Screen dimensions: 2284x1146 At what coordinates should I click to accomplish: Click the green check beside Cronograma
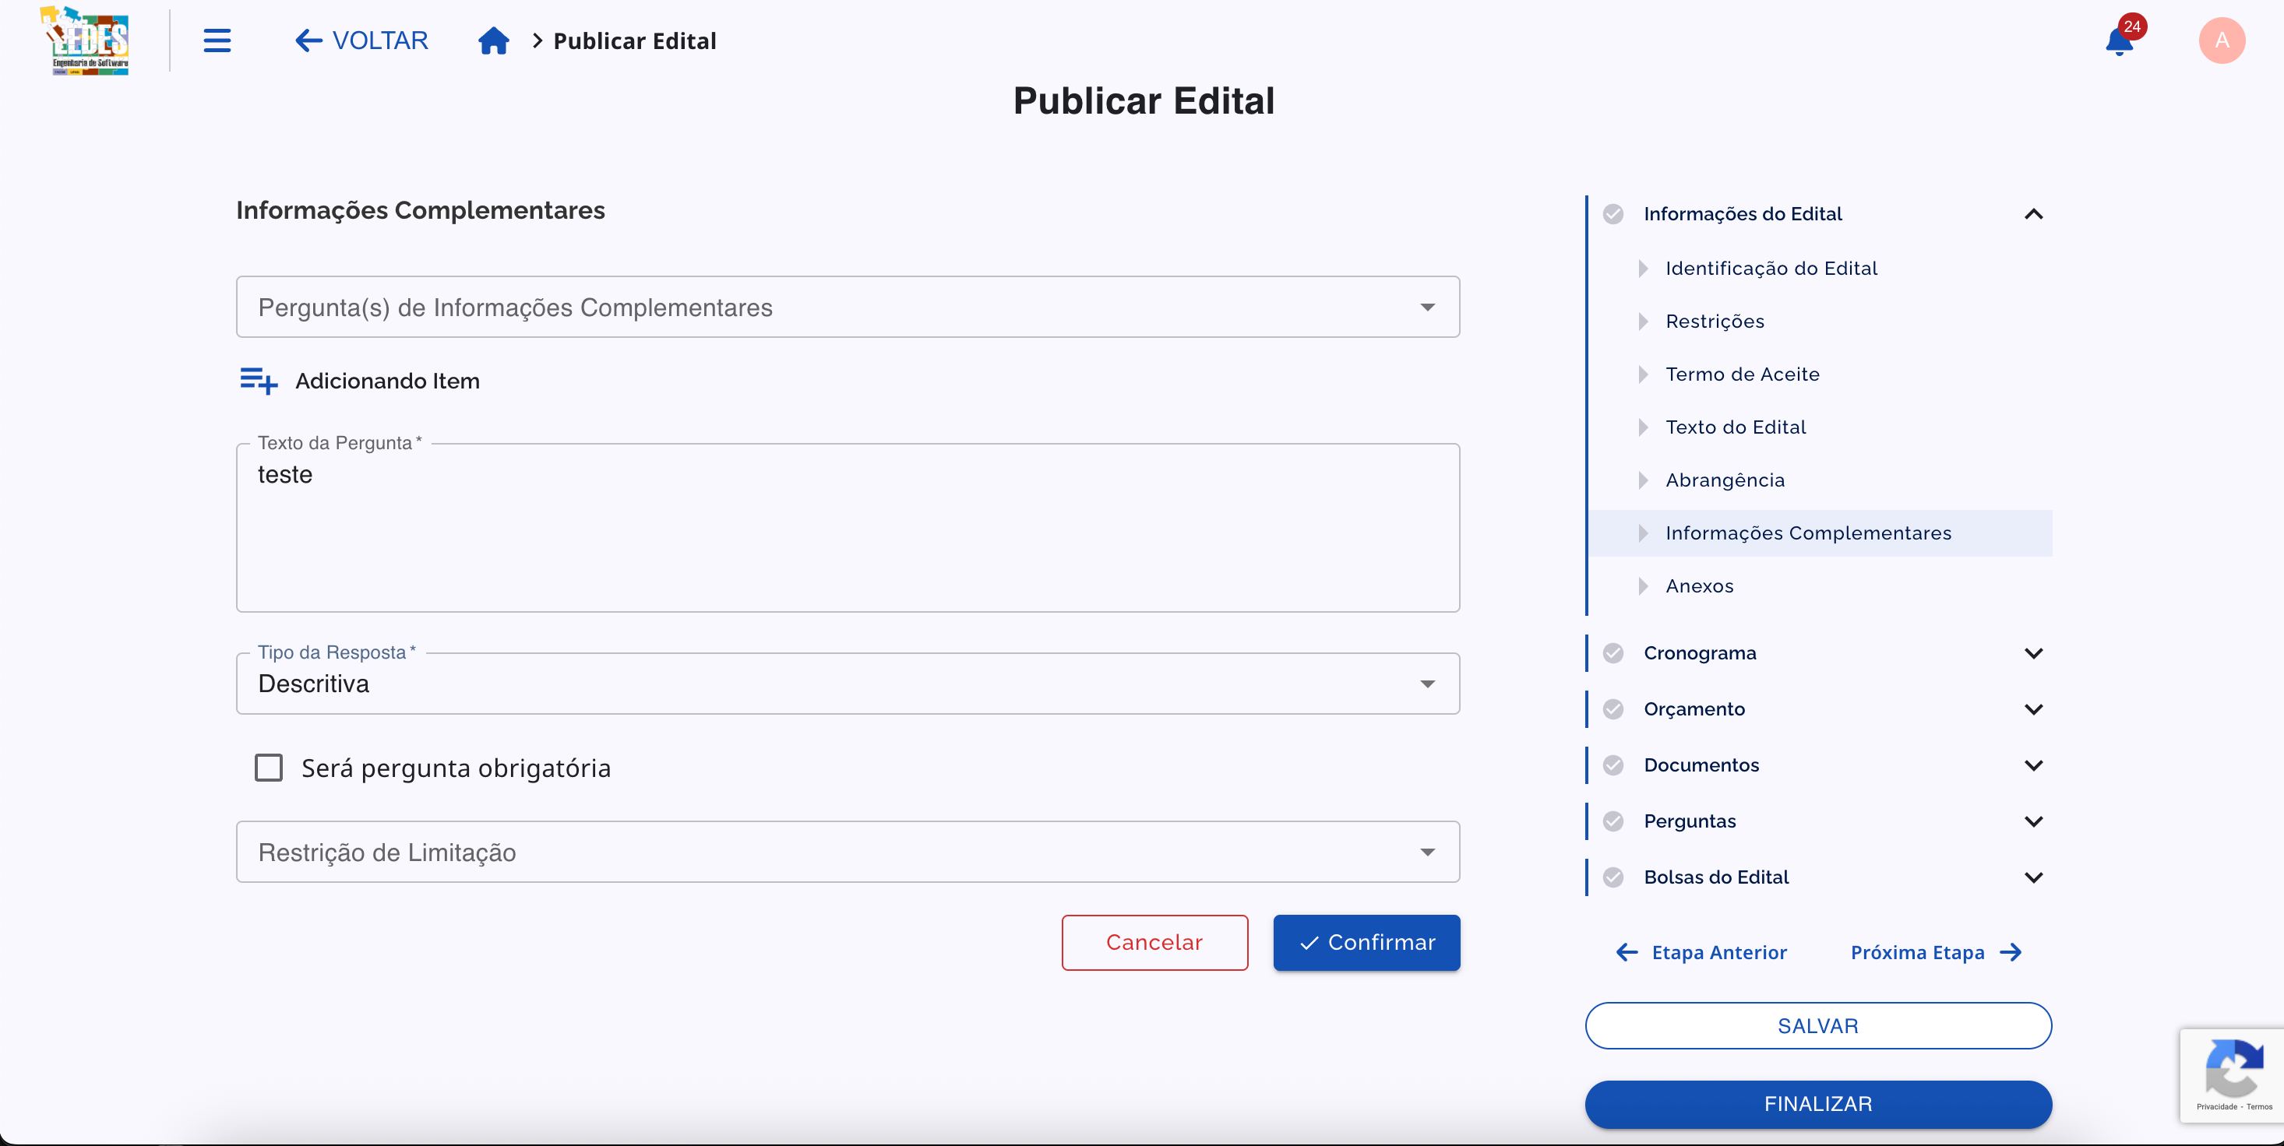point(1614,652)
